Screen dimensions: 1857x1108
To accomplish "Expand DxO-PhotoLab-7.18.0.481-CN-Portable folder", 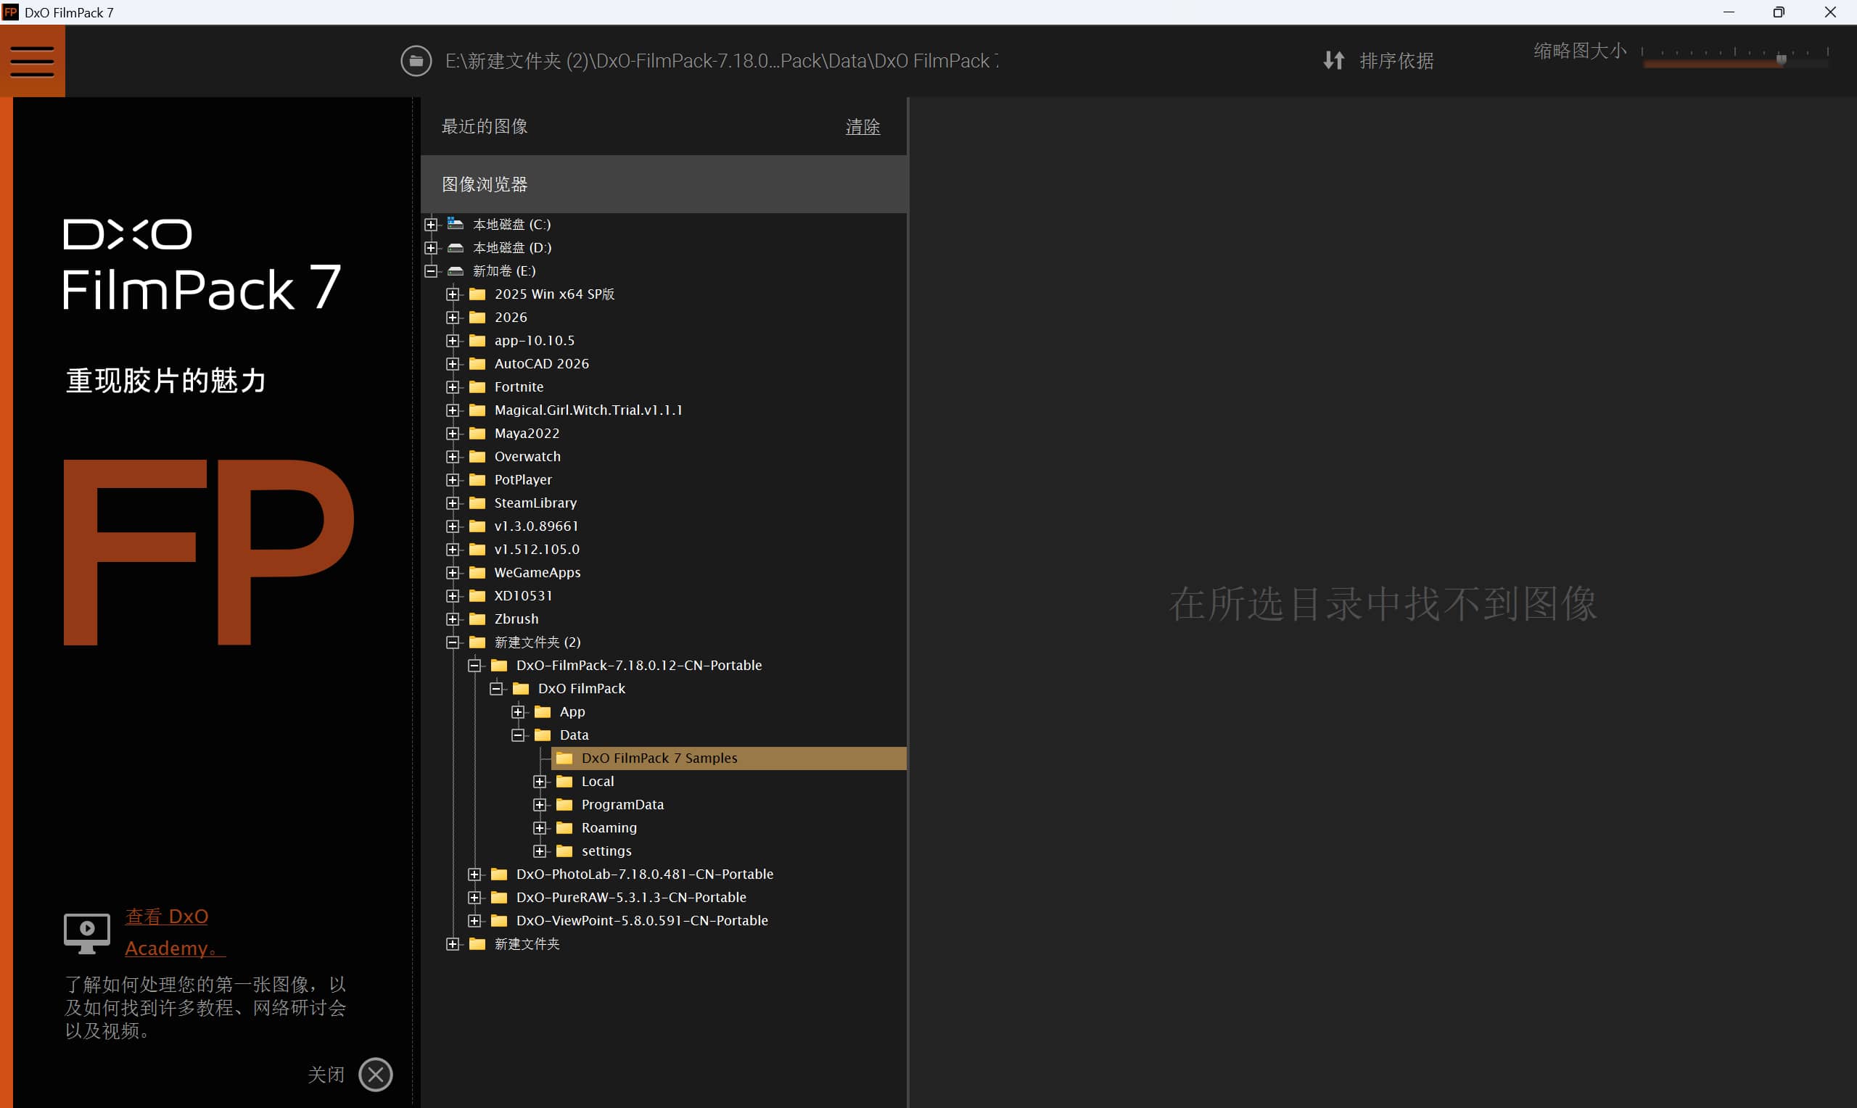I will coord(474,874).
